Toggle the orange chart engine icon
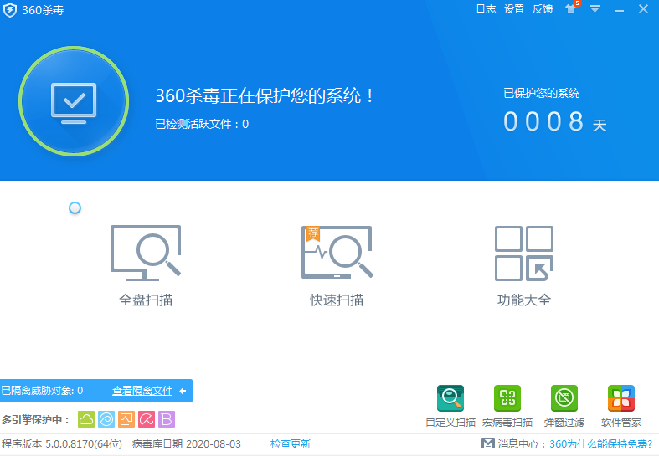This screenshot has height=456, width=659. (x=126, y=419)
